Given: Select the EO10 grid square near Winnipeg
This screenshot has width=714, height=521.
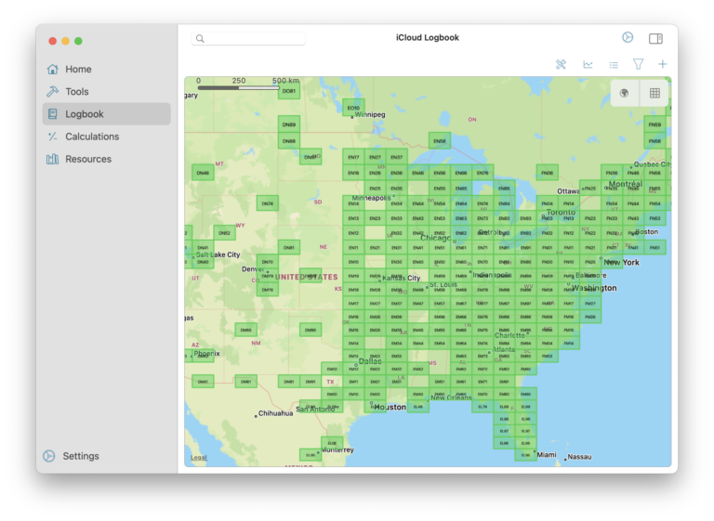Looking at the screenshot, I should [x=353, y=107].
